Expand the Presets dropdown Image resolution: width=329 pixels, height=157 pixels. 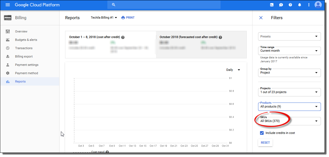(x=289, y=36)
